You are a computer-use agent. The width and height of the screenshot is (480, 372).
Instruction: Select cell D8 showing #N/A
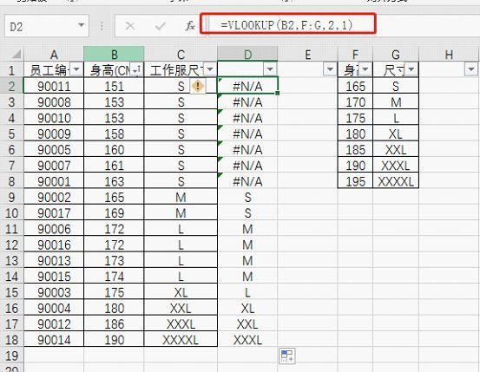(247, 181)
